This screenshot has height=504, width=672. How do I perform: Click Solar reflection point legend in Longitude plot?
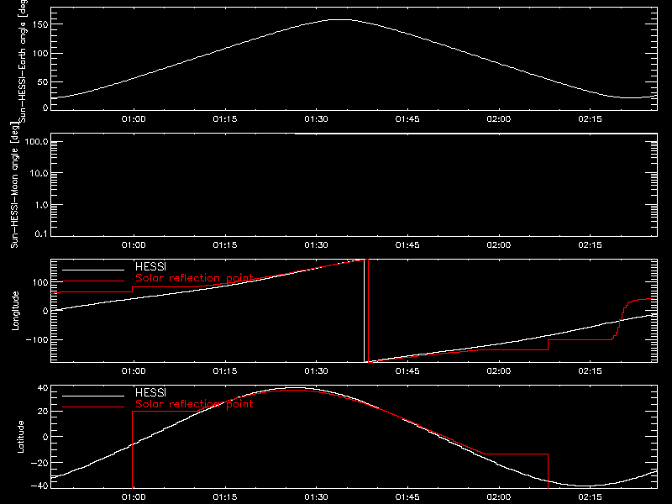click(x=194, y=278)
